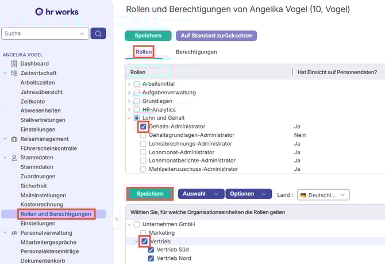
Task: Check the Lohnabrechnungs-Administrator checkbox
Action: [143, 144]
